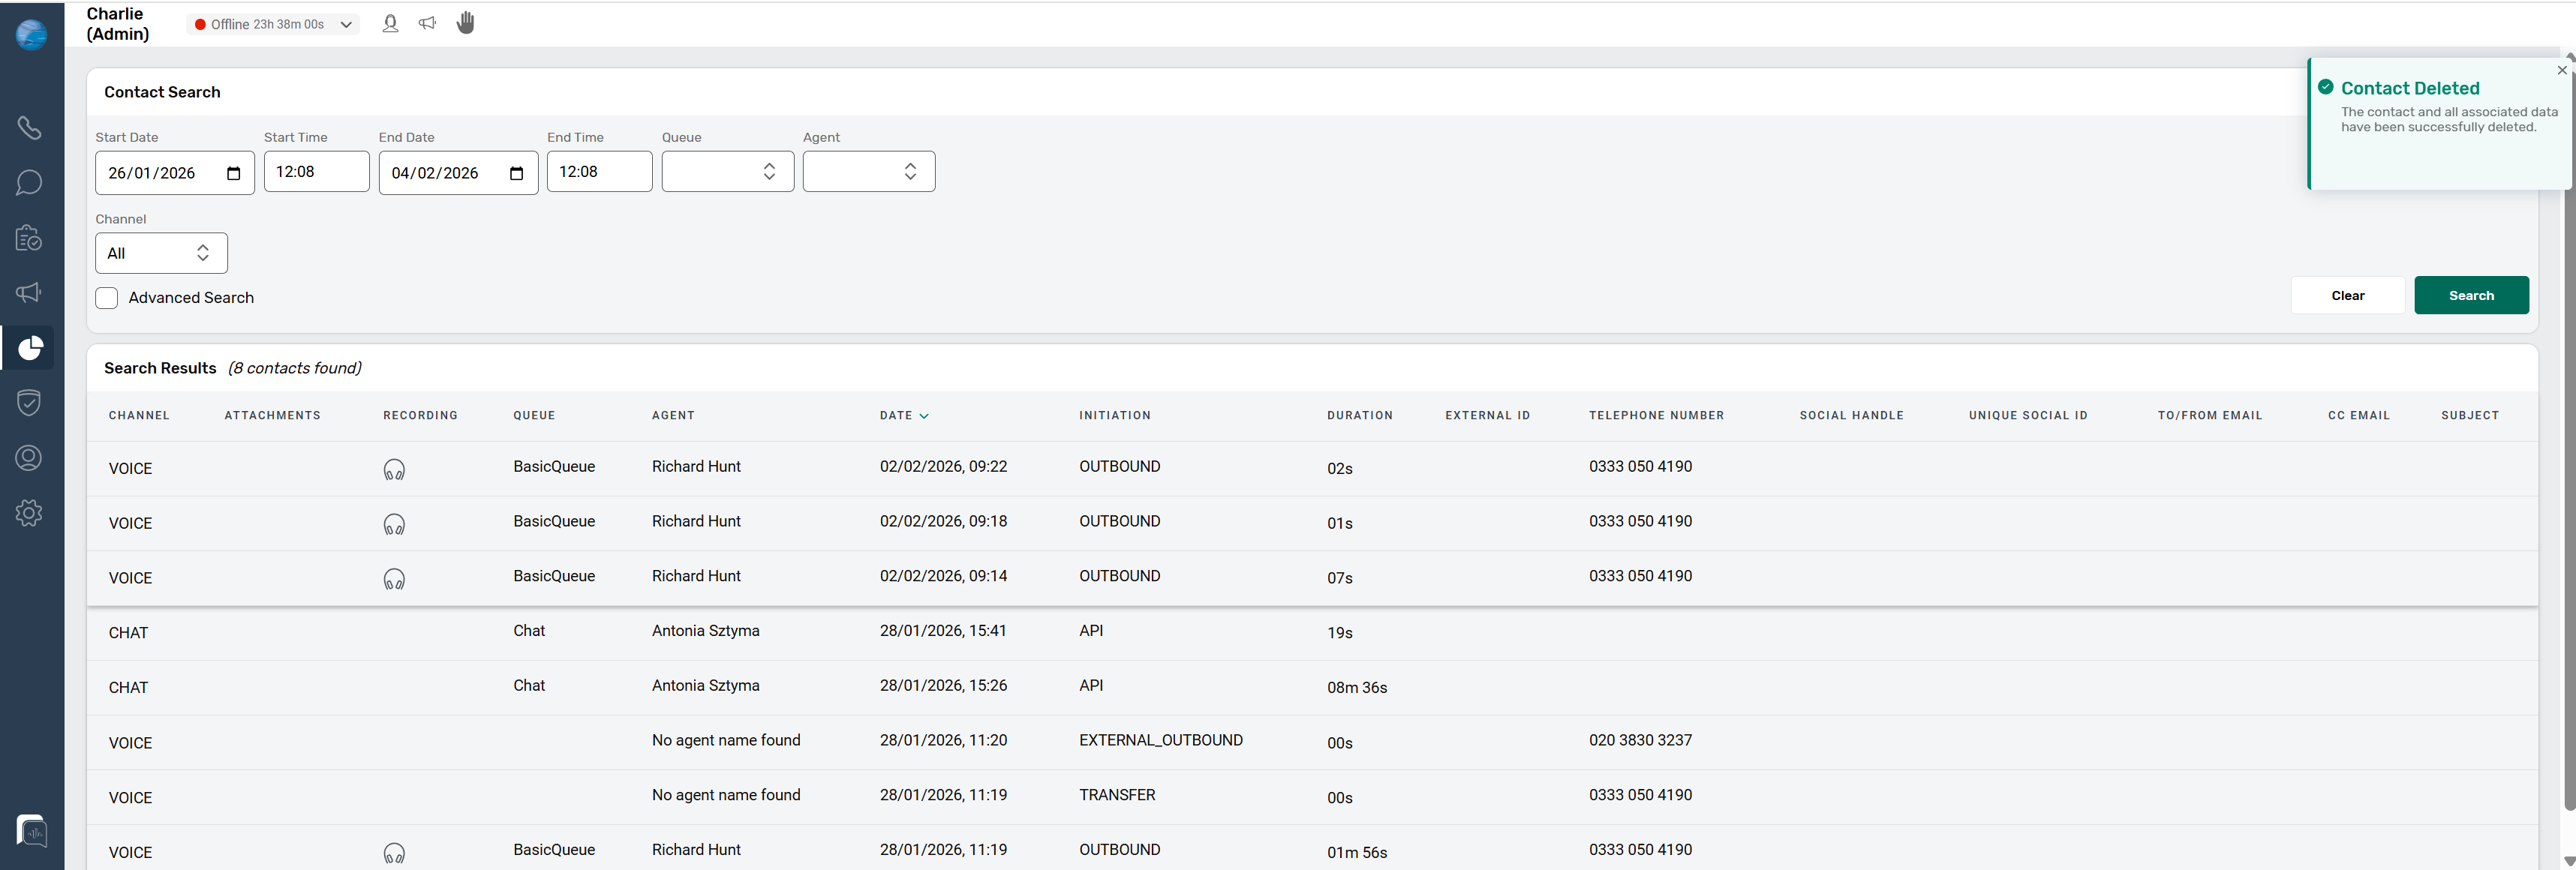Click the raised hand icon in header
Image resolution: width=2576 pixels, height=870 pixels.
coord(466,23)
